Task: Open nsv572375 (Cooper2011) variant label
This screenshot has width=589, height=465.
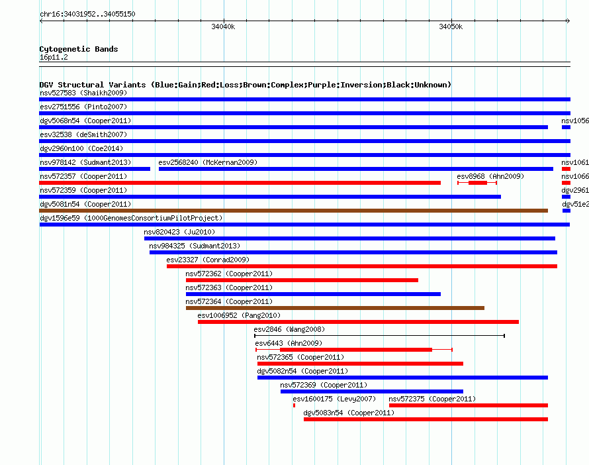Action: click(432, 399)
